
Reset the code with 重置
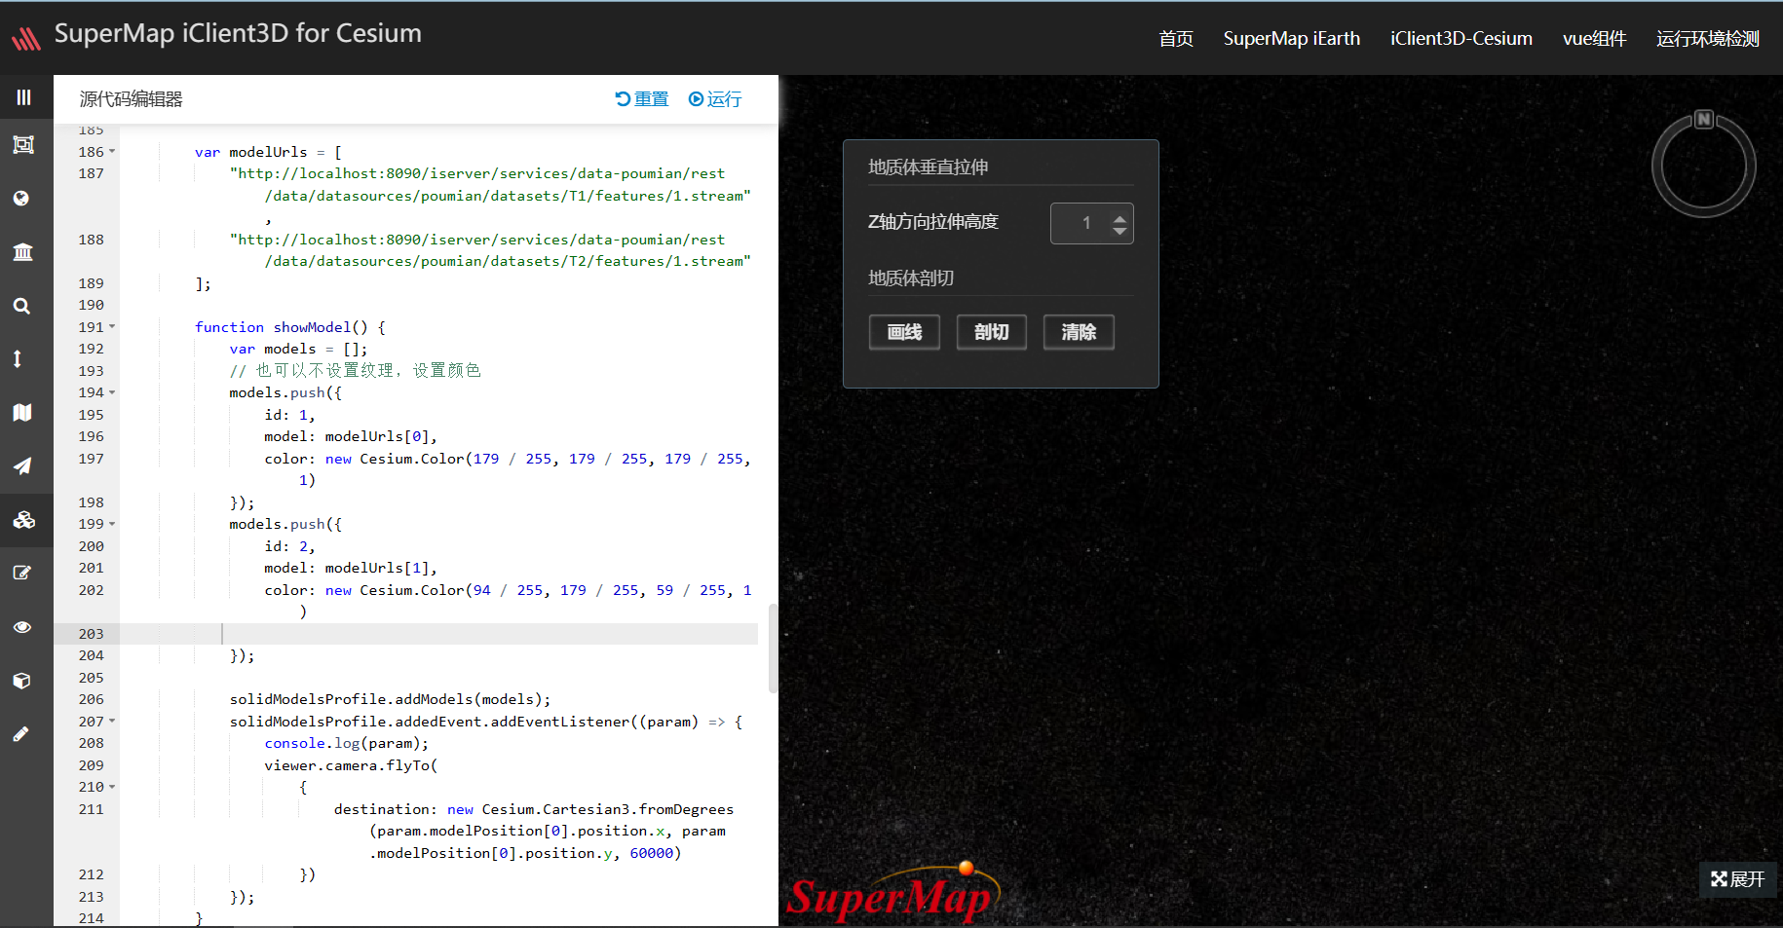pos(642,99)
